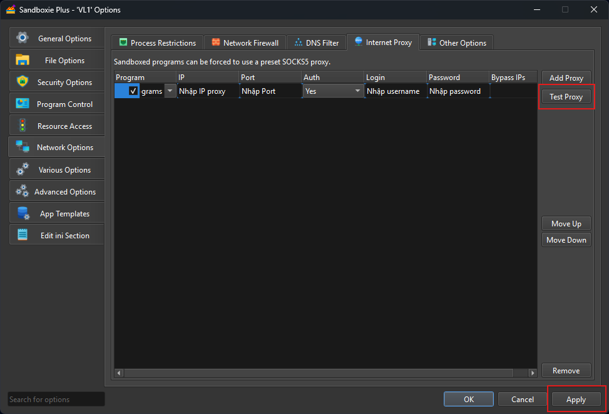Click the App Templates database icon
The height and width of the screenshot is (414, 609).
point(23,213)
